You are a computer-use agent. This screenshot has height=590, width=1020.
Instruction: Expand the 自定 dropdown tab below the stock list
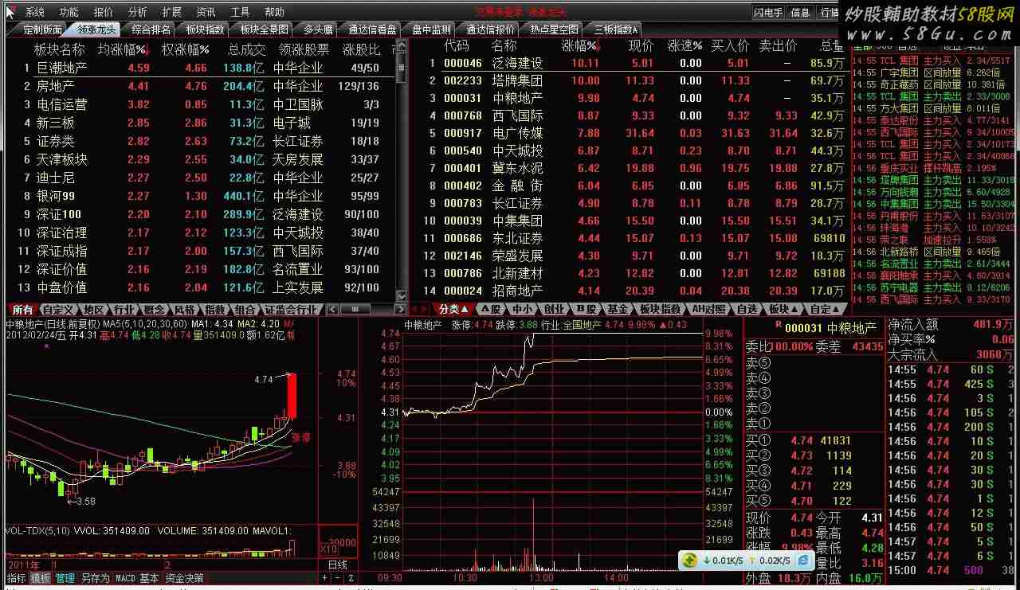tap(825, 309)
